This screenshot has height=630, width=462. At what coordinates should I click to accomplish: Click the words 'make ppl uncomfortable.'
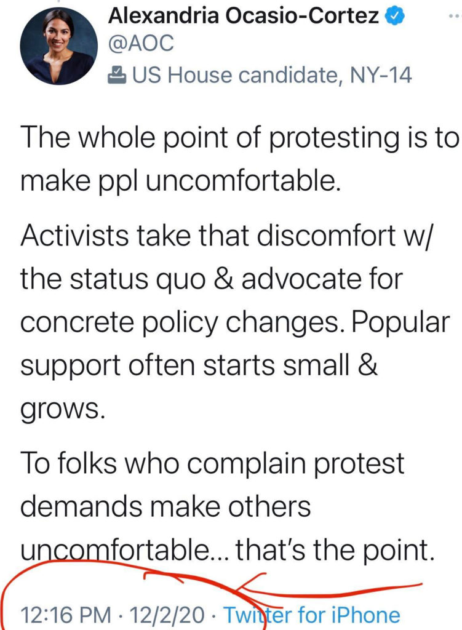180,181
